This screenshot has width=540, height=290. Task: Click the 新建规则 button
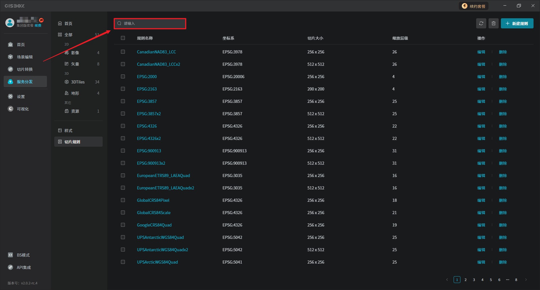click(517, 24)
